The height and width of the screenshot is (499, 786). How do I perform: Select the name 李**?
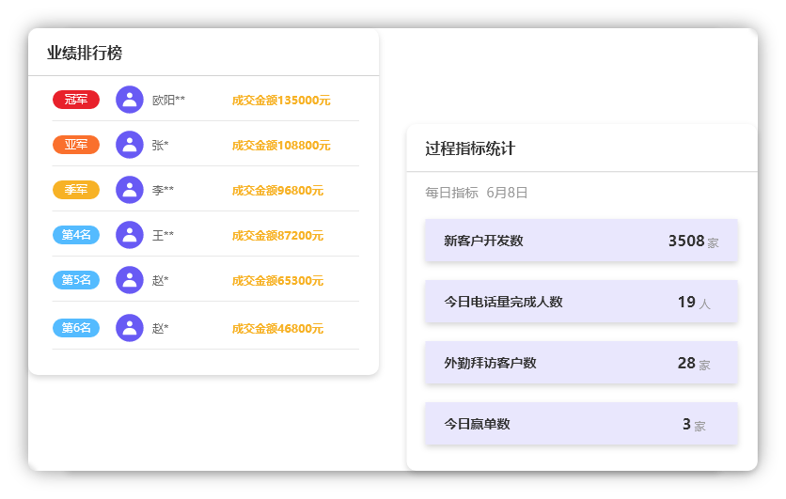163,191
